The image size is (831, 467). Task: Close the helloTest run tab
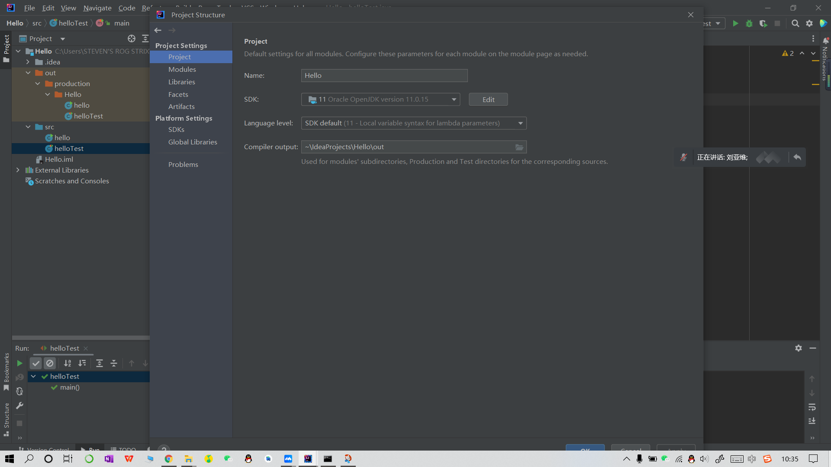point(86,349)
